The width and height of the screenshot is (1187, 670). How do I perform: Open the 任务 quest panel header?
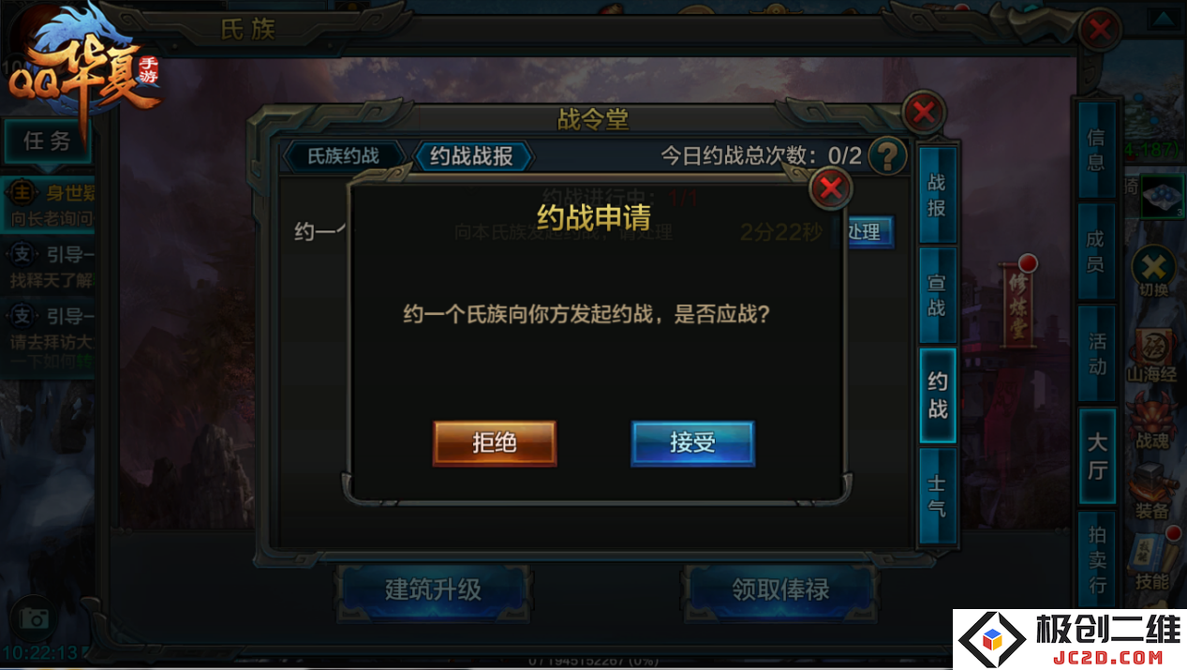pos(48,141)
